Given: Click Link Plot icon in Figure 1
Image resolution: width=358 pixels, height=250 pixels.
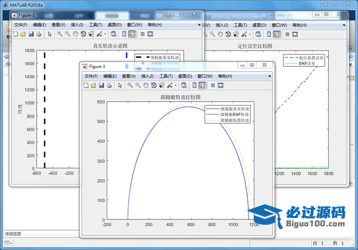Looking at the screenshot, I should click(113, 34).
